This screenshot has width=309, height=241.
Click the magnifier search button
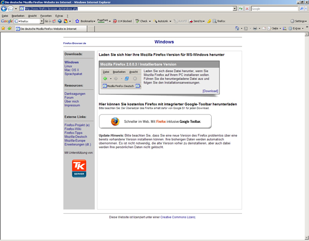point(301,9)
